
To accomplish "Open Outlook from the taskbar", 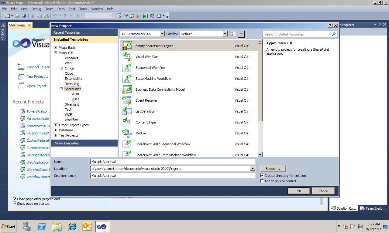I will (x=87, y=227).
